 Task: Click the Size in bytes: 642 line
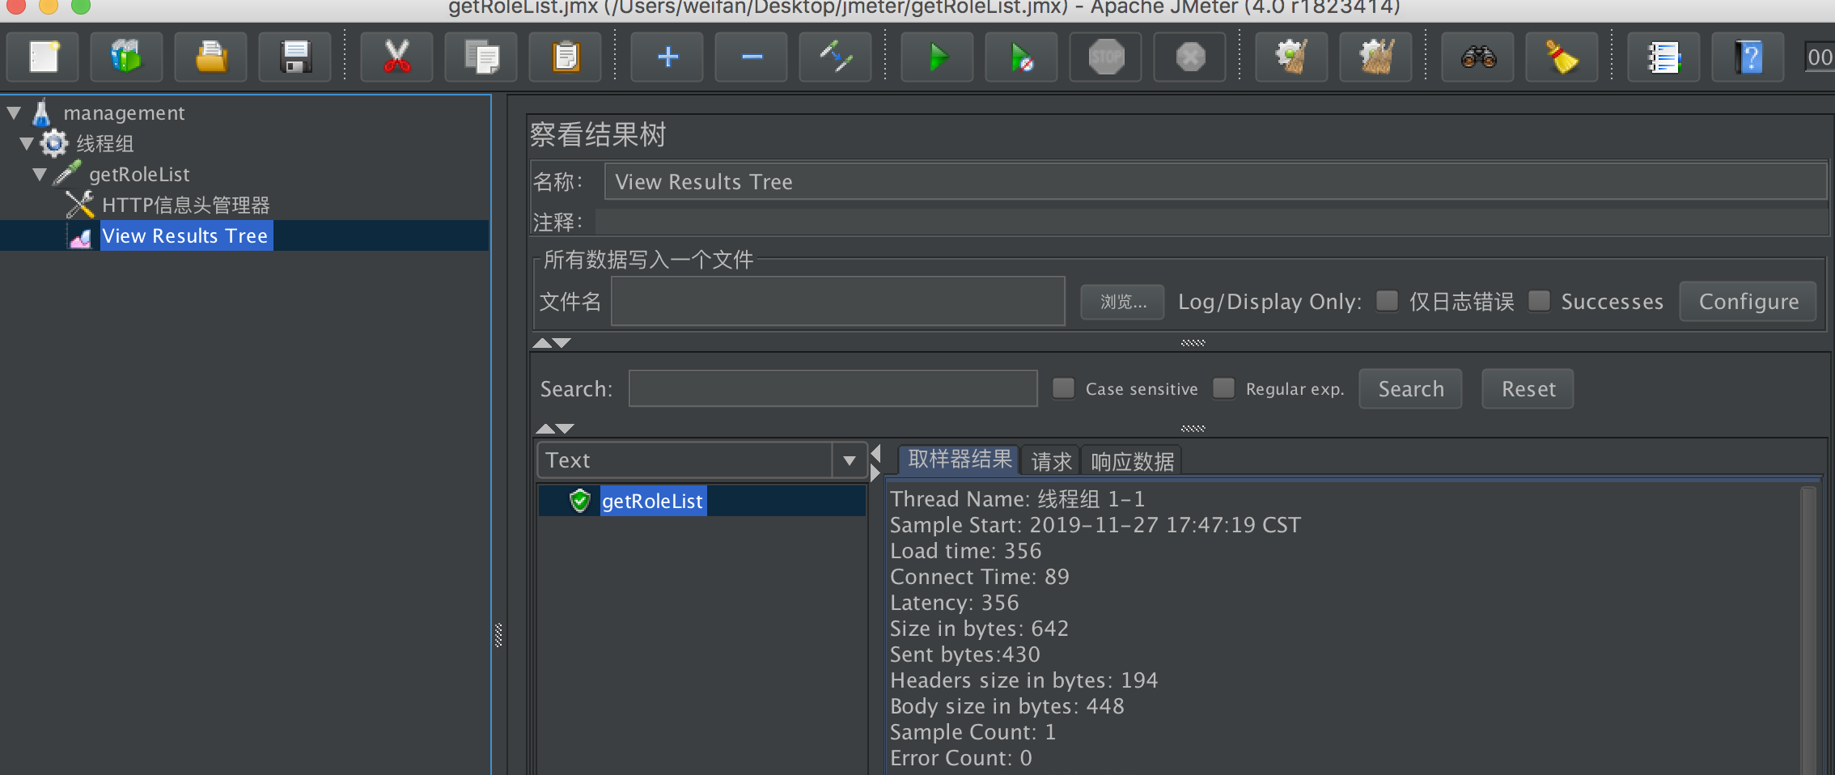[x=979, y=629]
